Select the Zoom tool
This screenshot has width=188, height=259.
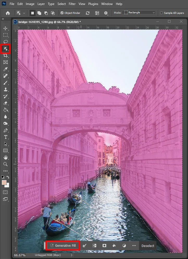[x=5, y=164]
